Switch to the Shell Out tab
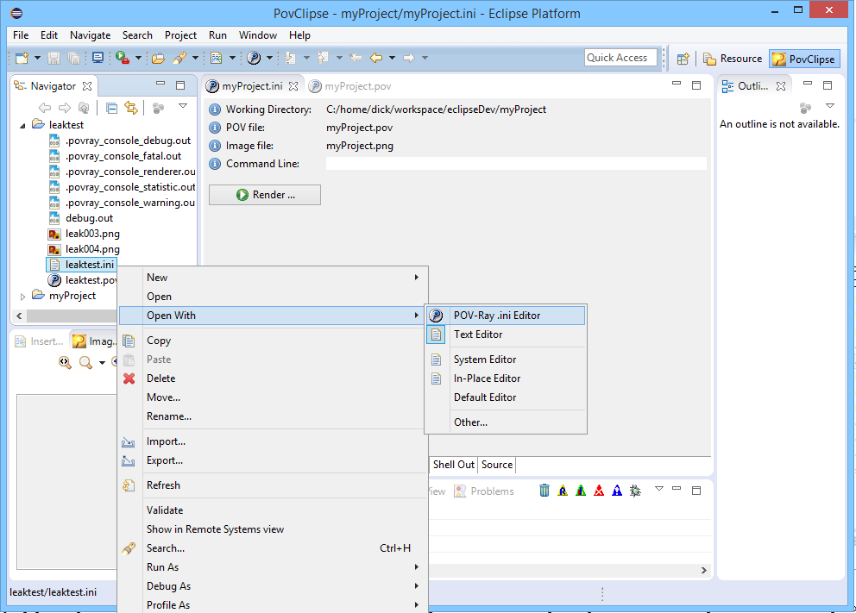The width and height of the screenshot is (856, 613). coord(454,465)
